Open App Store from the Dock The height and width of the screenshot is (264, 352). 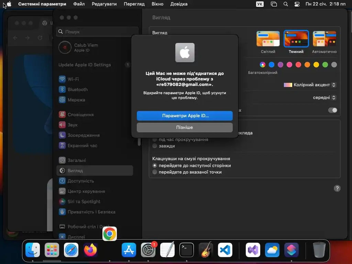coord(129,250)
